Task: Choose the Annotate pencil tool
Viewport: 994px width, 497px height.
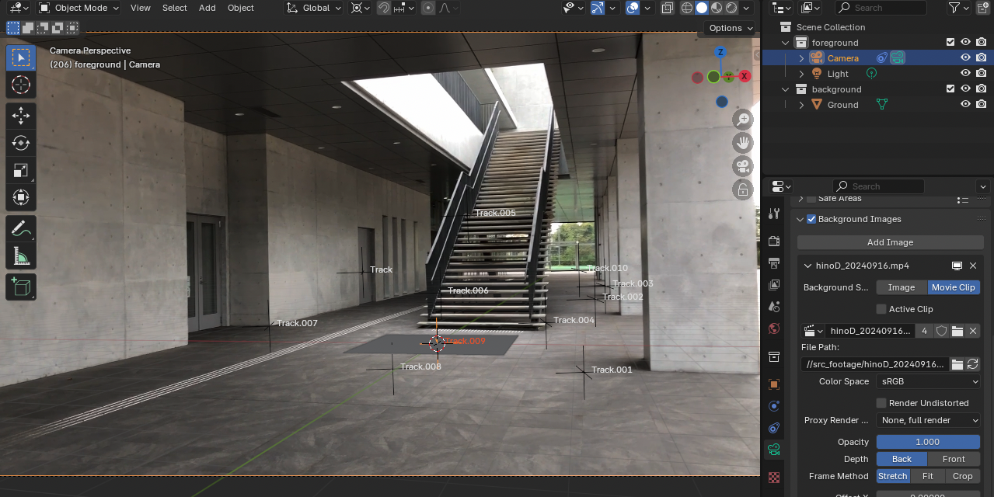Action: coord(21,228)
